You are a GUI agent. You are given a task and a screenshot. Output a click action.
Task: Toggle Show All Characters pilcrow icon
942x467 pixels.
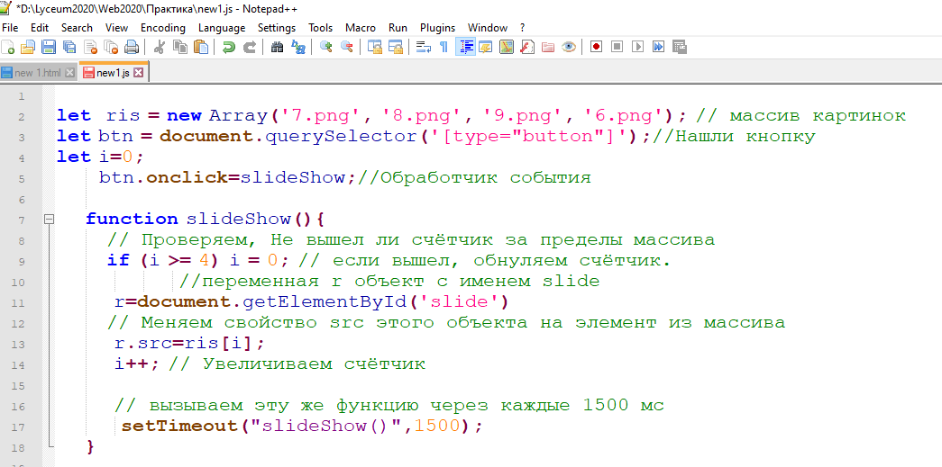pyautogui.click(x=444, y=47)
